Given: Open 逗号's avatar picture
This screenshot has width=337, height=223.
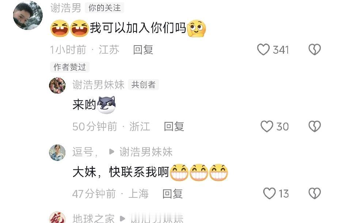Looking at the screenshot, I should tap(57, 153).
